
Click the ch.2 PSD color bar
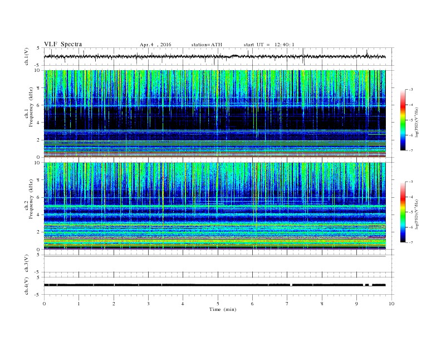(x=403, y=212)
